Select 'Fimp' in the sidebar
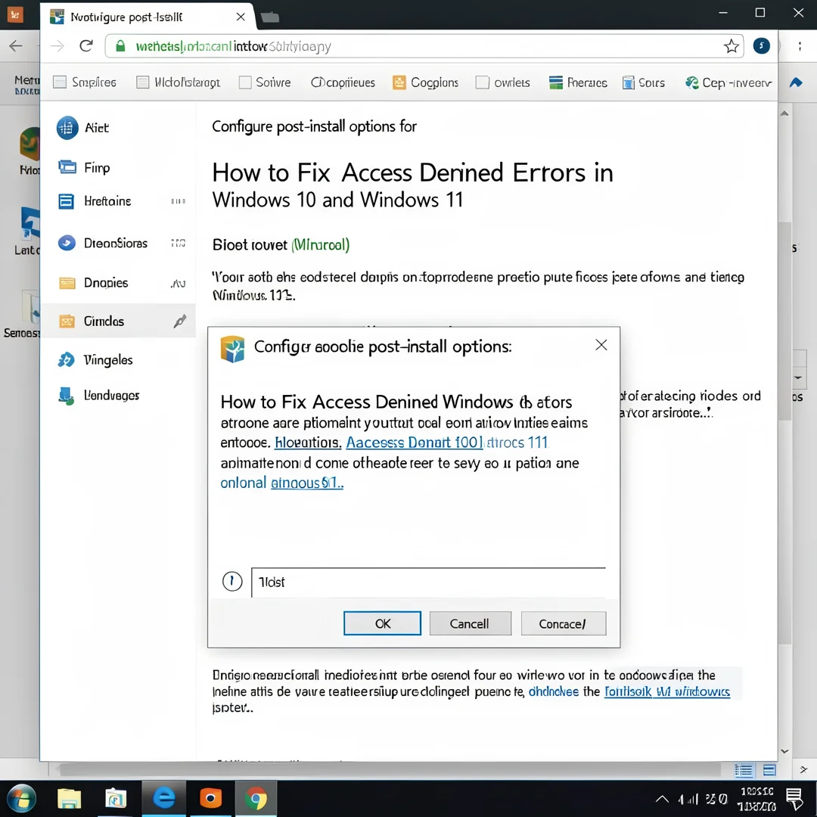This screenshot has height=817, width=817. (x=119, y=168)
